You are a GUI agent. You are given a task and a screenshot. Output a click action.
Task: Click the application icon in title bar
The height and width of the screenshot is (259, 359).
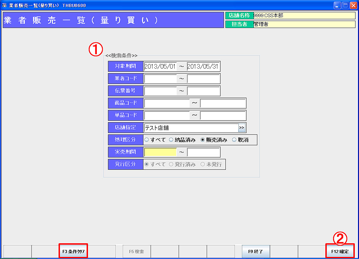point(5,6)
